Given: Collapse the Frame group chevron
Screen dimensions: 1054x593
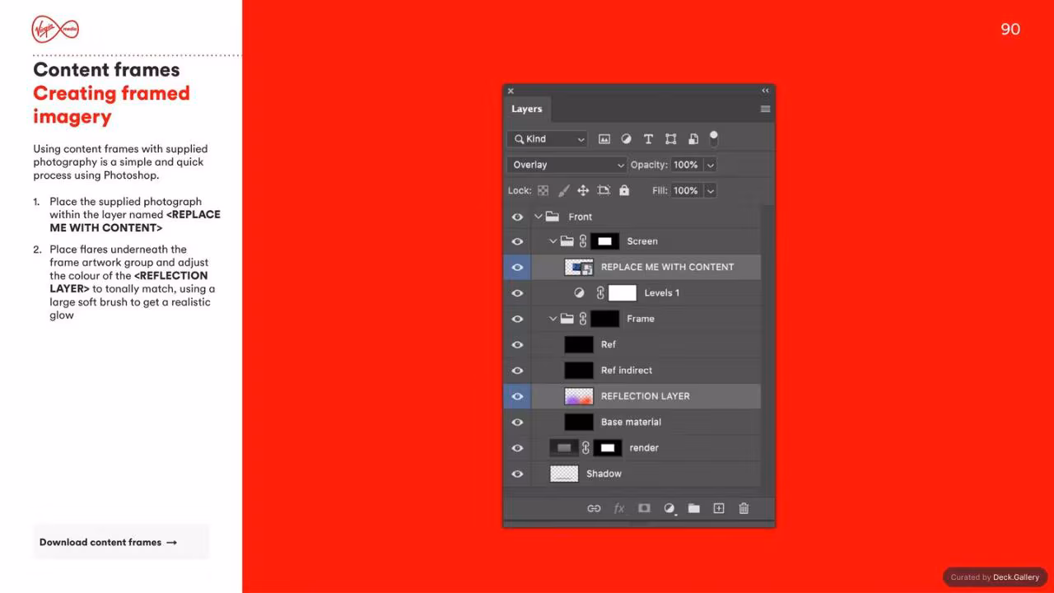Looking at the screenshot, I should tap(553, 319).
